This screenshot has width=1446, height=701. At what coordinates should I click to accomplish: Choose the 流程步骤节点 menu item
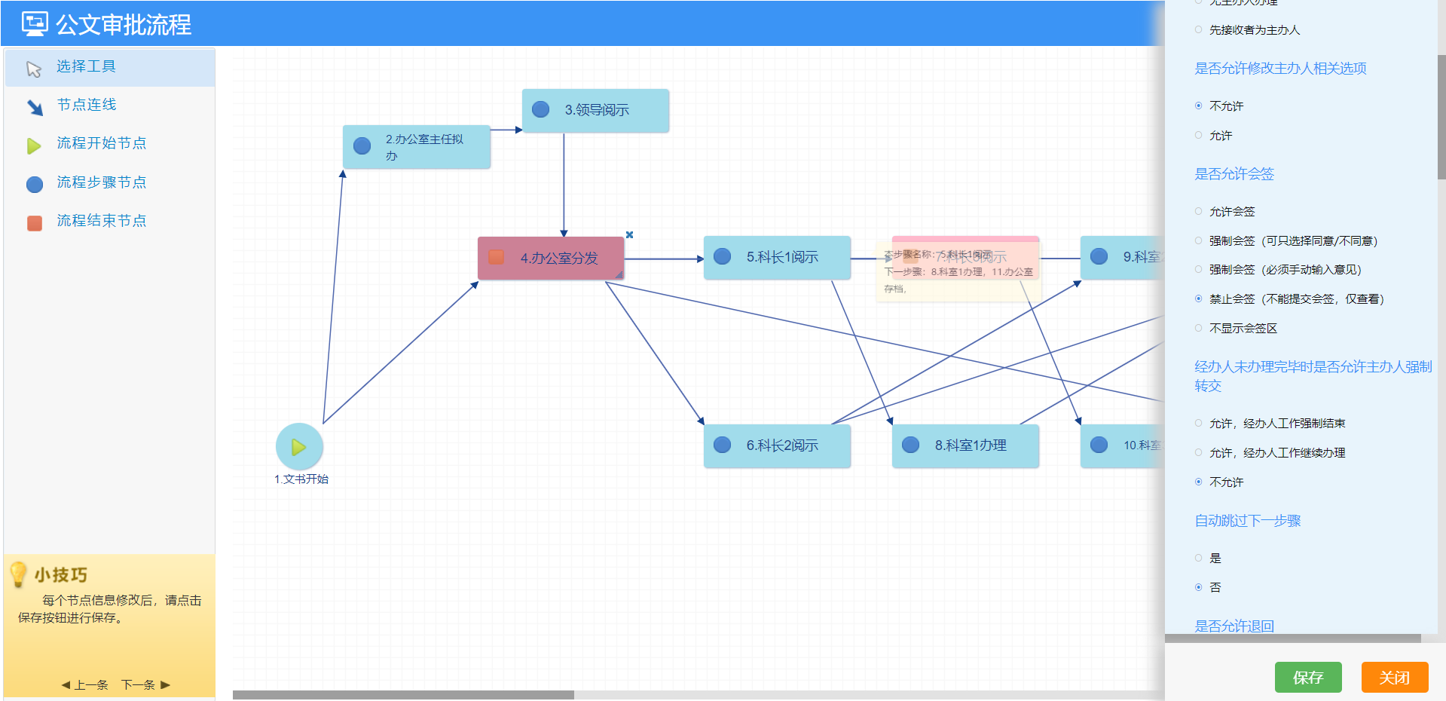click(110, 182)
